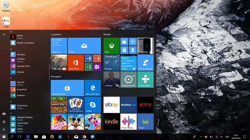Open the Microsoft Store tile
The image size is (250, 140).
tap(67, 88)
